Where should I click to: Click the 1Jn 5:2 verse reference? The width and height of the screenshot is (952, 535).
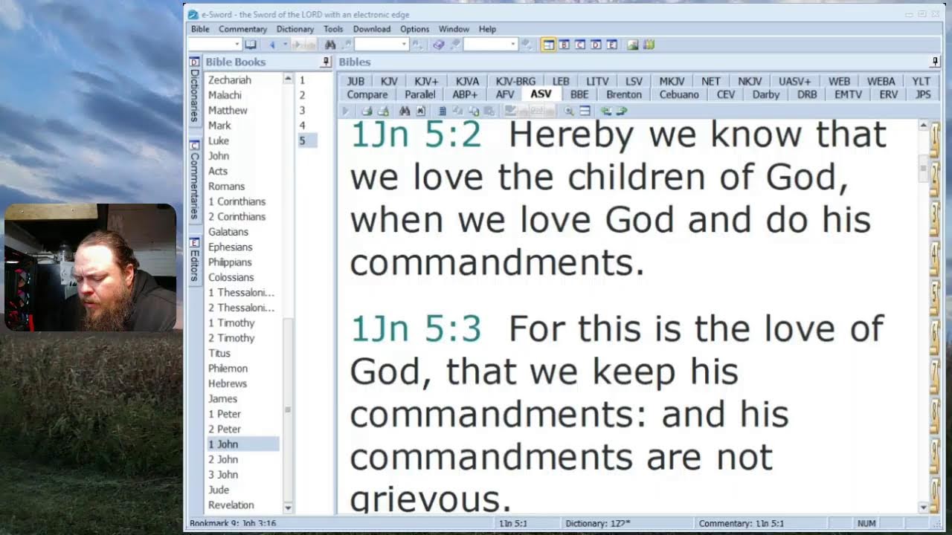click(416, 135)
